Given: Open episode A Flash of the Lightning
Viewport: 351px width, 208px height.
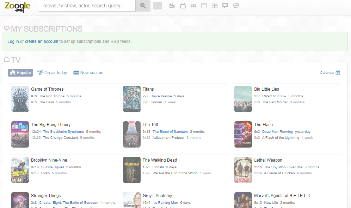Looking at the screenshot, I should tap(281, 137).
